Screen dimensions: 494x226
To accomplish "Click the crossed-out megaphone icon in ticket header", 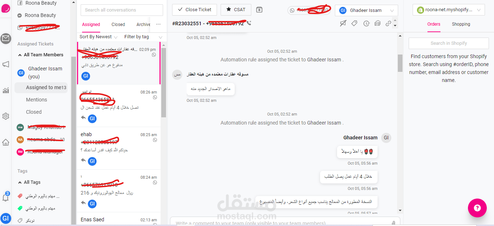I will (343, 23).
